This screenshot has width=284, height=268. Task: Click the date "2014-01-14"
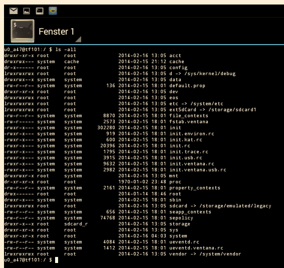(133, 194)
